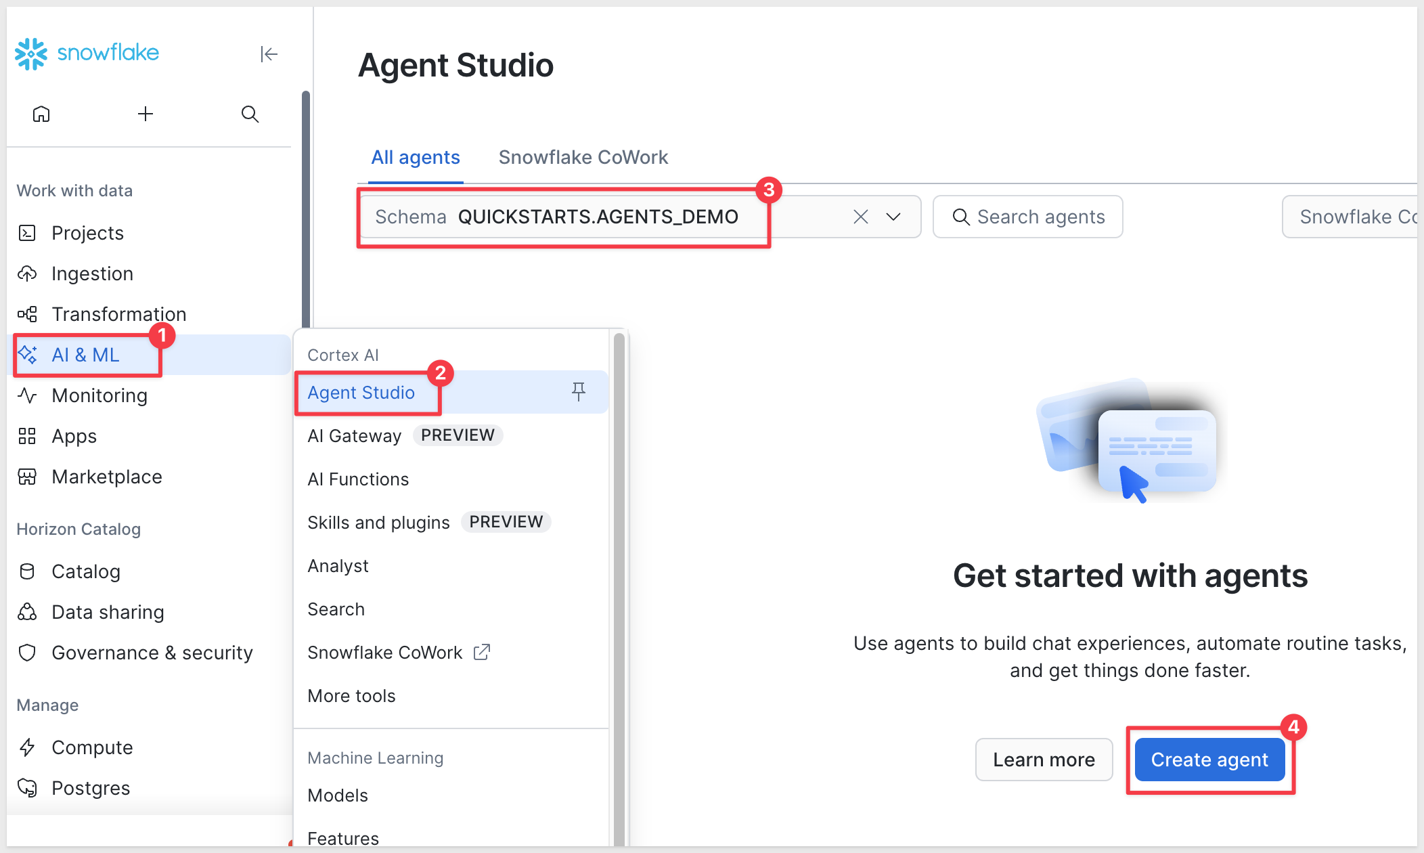Click the Learn more button
The image size is (1424, 853).
point(1044,760)
